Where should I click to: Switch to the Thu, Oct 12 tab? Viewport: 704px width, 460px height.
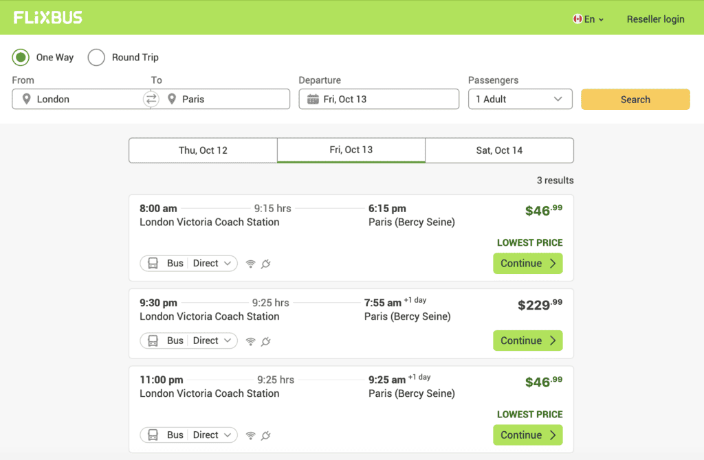202,150
